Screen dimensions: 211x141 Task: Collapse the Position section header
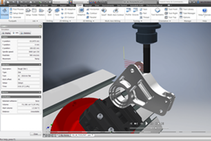(x=21, y=37)
